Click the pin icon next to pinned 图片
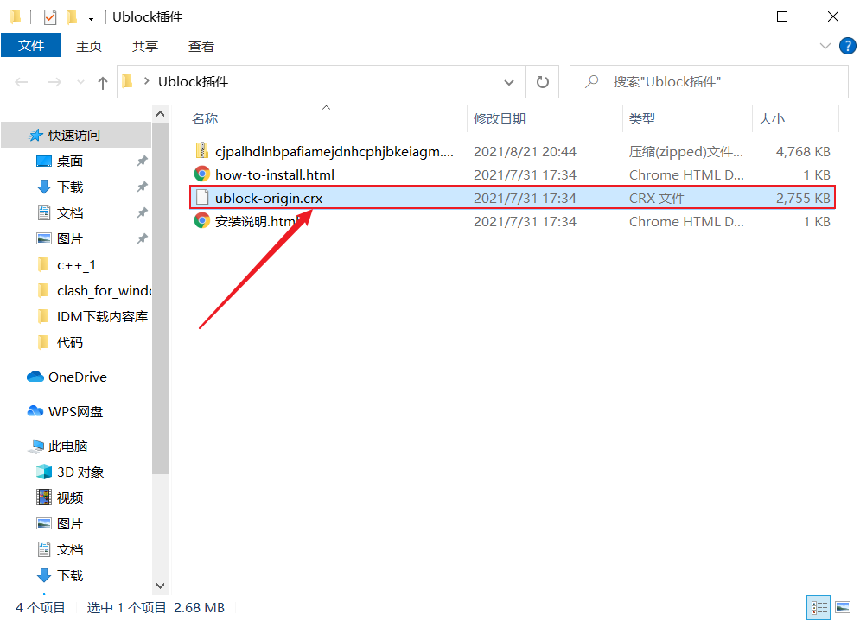The image size is (860, 621). pyautogui.click(x=142, y=239)
